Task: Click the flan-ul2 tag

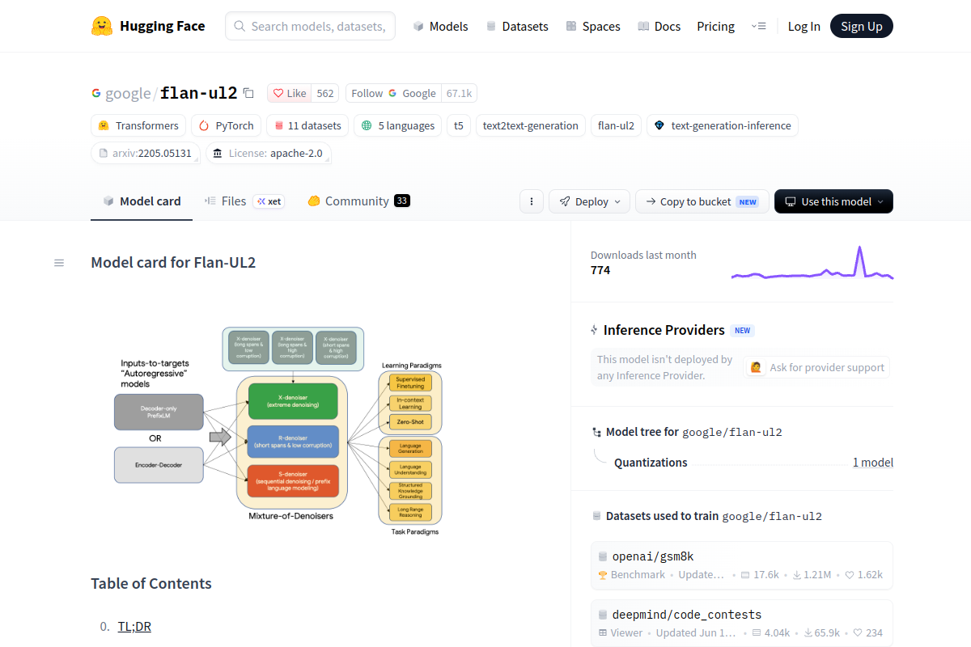Action: pos(617,125)
